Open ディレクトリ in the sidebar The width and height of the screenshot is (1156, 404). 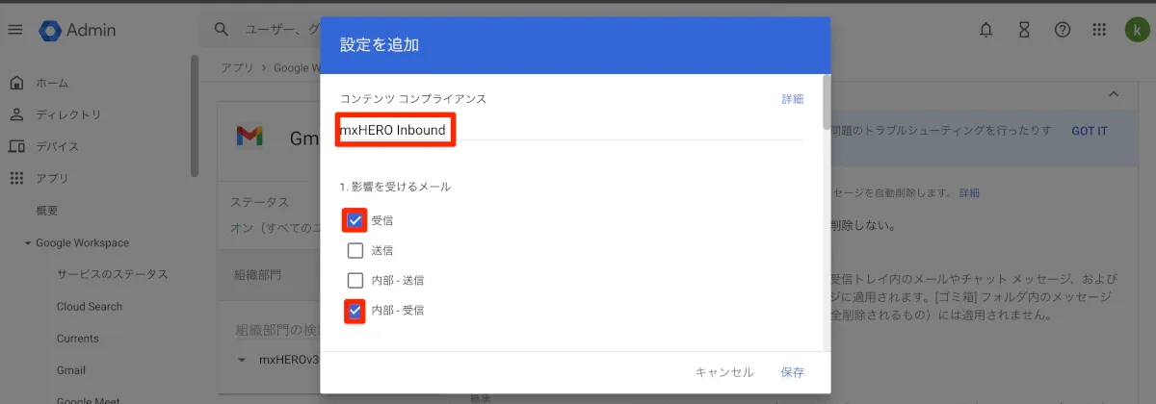click(x=68, y=115)
